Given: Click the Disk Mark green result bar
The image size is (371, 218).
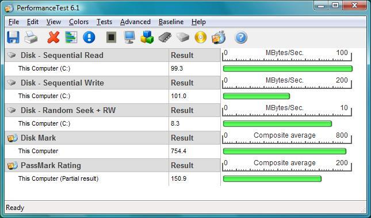Looking at the screenshot, I should tap(285, 151).
